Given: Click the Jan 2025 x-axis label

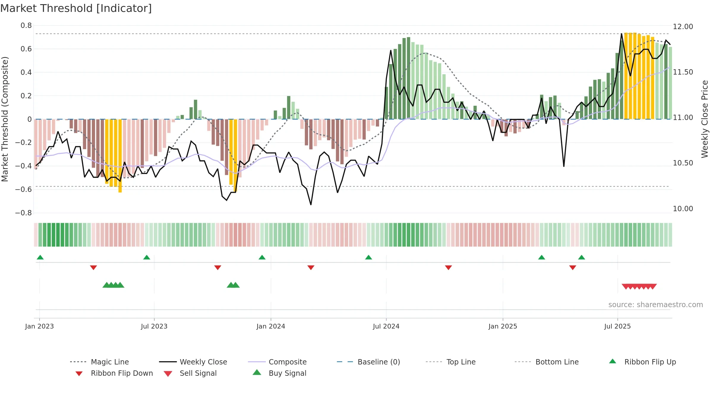Looking at the screenshot, I should (x=503, y=326).
